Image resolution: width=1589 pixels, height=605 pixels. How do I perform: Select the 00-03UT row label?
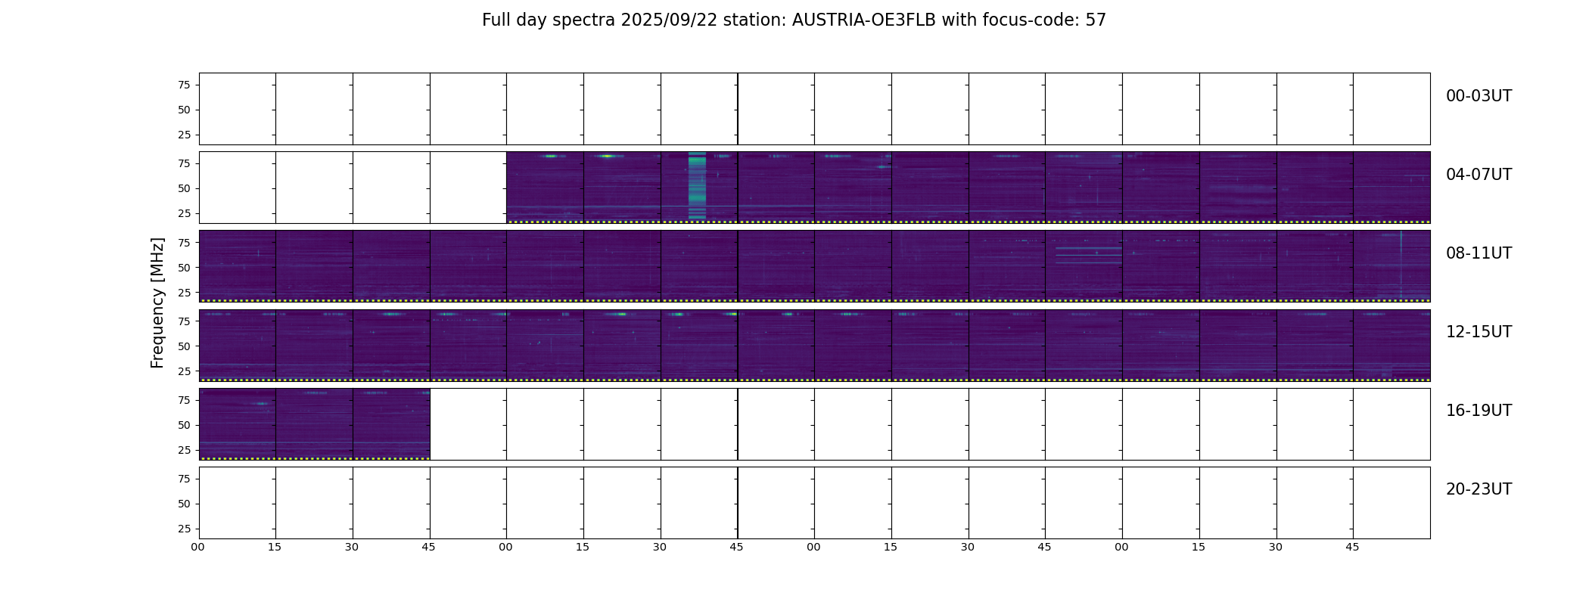click(x=1479, y=96)
